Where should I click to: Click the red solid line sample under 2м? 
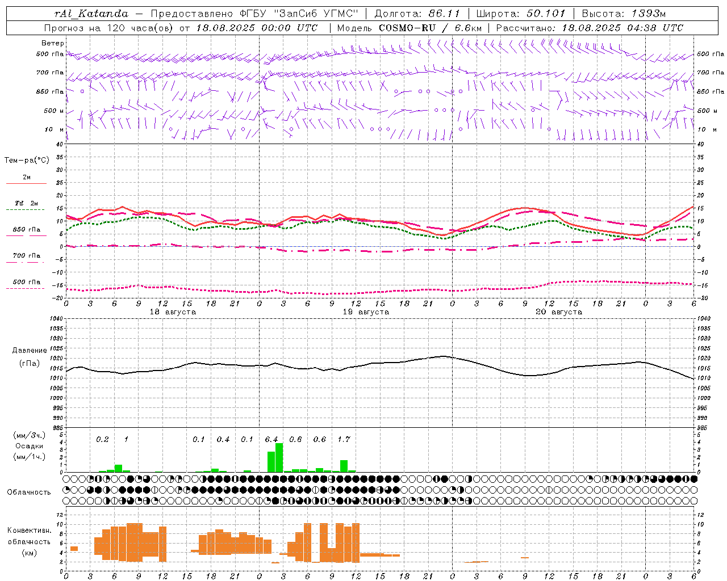(x=26, y=184)
